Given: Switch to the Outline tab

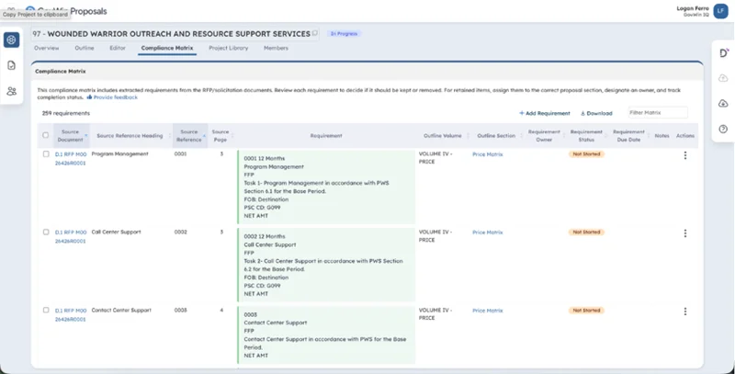Looking at the screenshot, I should pyautogui.click(x=85, y=48).
